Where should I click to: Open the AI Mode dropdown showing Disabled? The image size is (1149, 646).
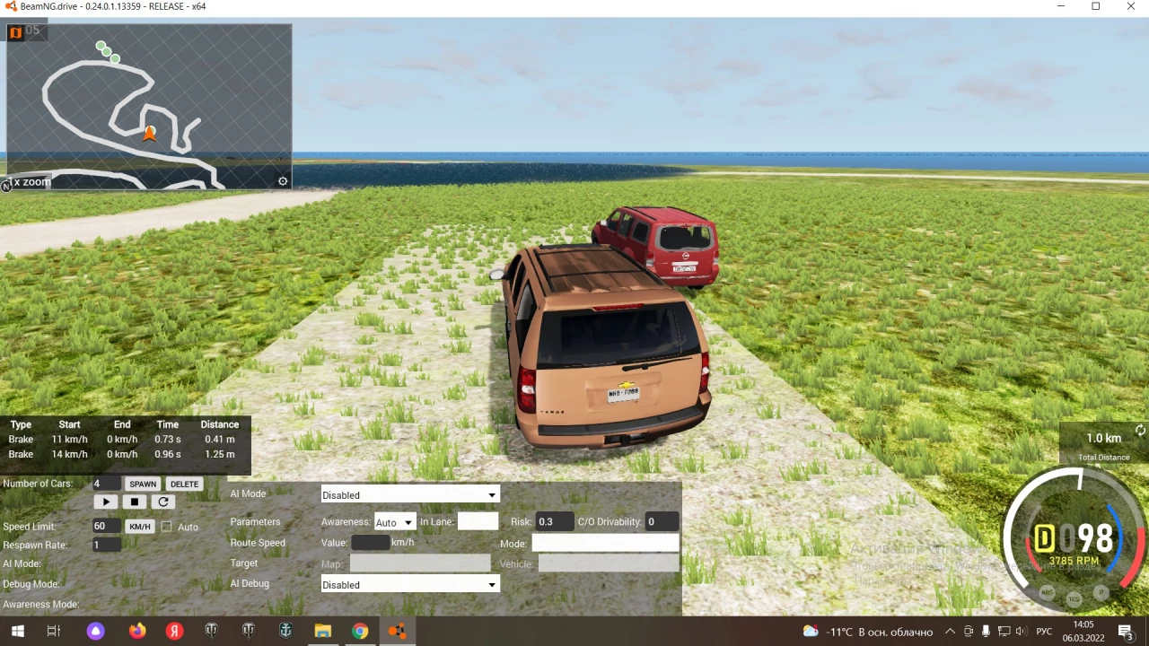pos(408,494)
